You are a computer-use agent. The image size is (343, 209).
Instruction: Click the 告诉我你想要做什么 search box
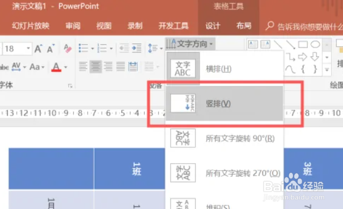[304, 26]
